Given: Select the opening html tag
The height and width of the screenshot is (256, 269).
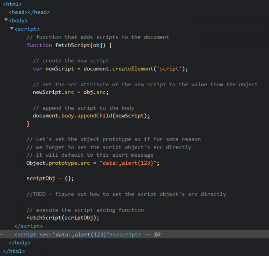Looking at the screenshot, I should point(13,4).
